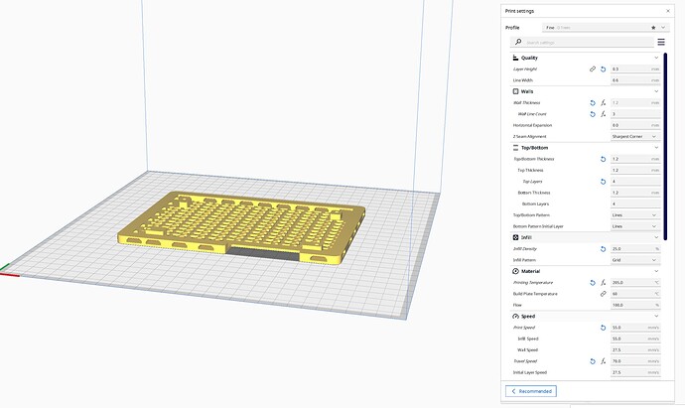
Task: Collapse the Quality settings section
Action: 656,58
